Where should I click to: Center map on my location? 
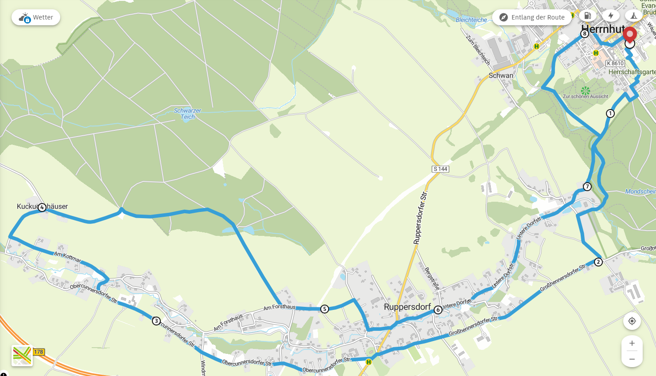pyautogui.click(x=632, y=321)
